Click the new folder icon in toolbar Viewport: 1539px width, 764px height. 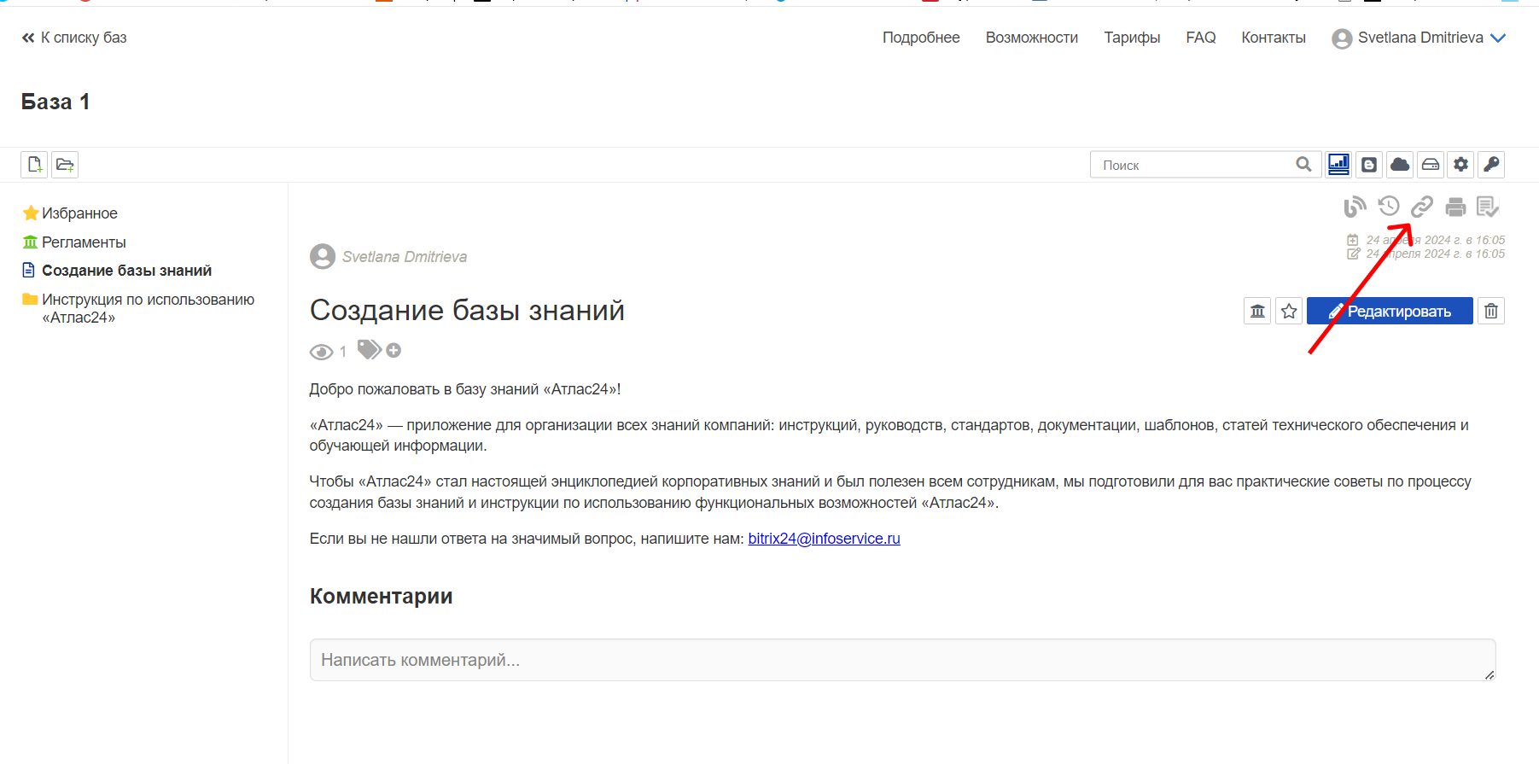click(x=65, y=165)
